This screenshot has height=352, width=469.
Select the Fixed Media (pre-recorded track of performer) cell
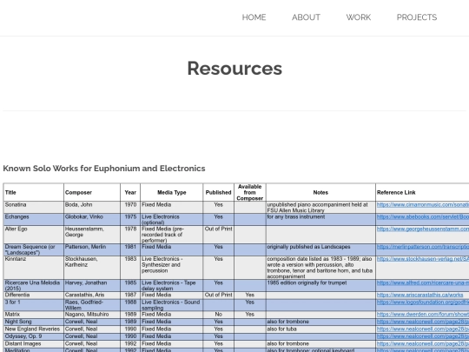pyautogui.click(x=172, y=235)
